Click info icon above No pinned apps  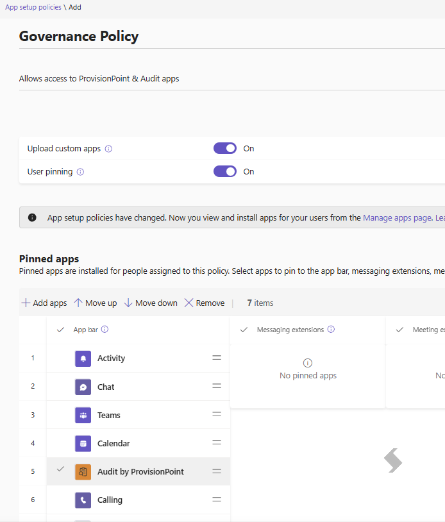click(308, 363)
